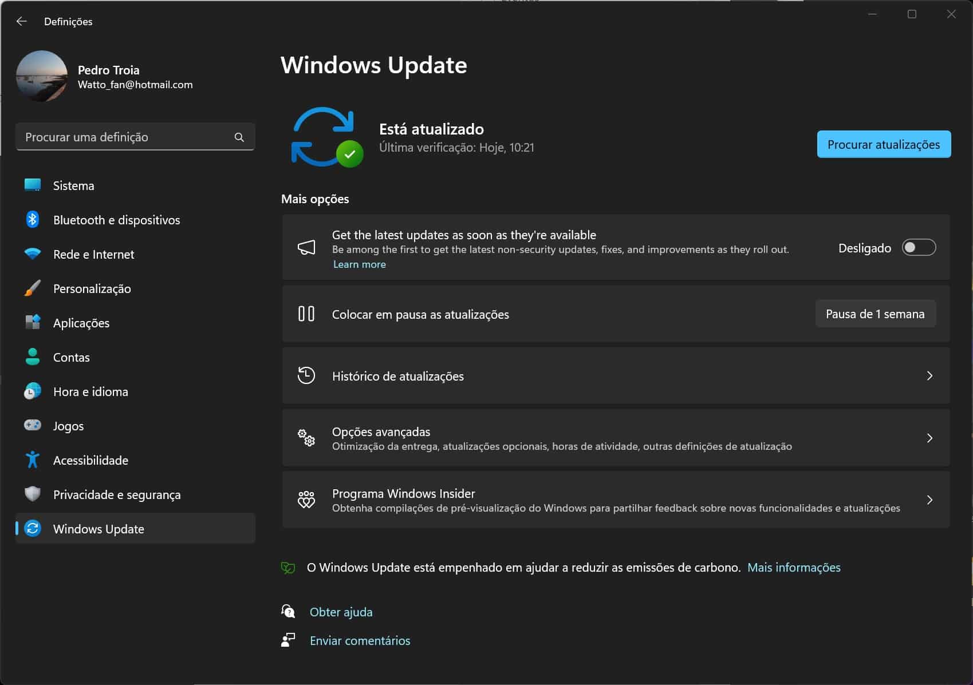Click Procurar atualizações button
This screenshot has width=973, height=685.
[x=883, y=144]
